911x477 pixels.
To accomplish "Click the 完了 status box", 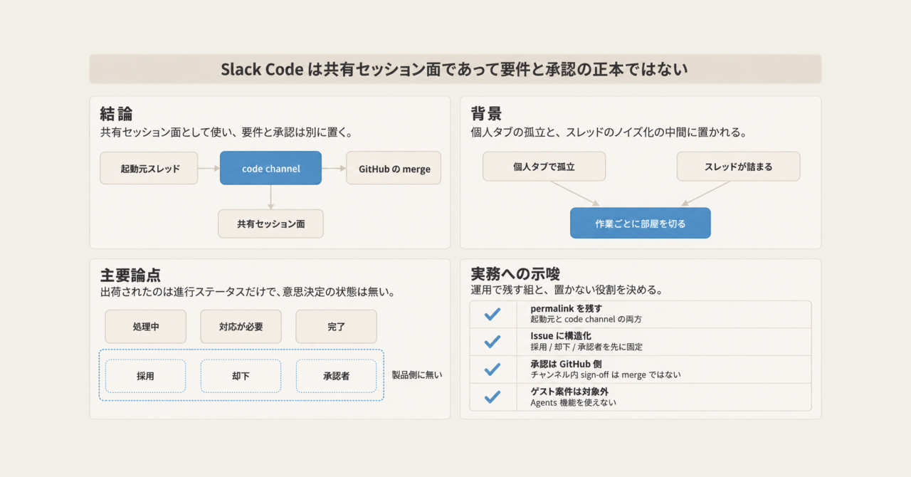I will click(x=336, y=327).
